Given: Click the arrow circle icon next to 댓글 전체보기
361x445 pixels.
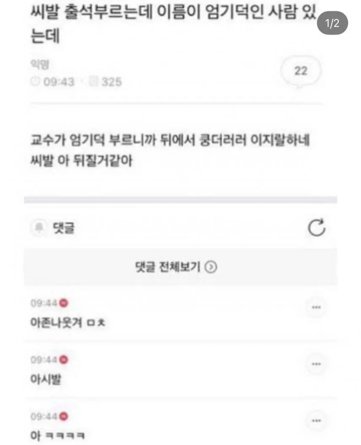Looking at the screenshot, I should click(x=211, y=267).
